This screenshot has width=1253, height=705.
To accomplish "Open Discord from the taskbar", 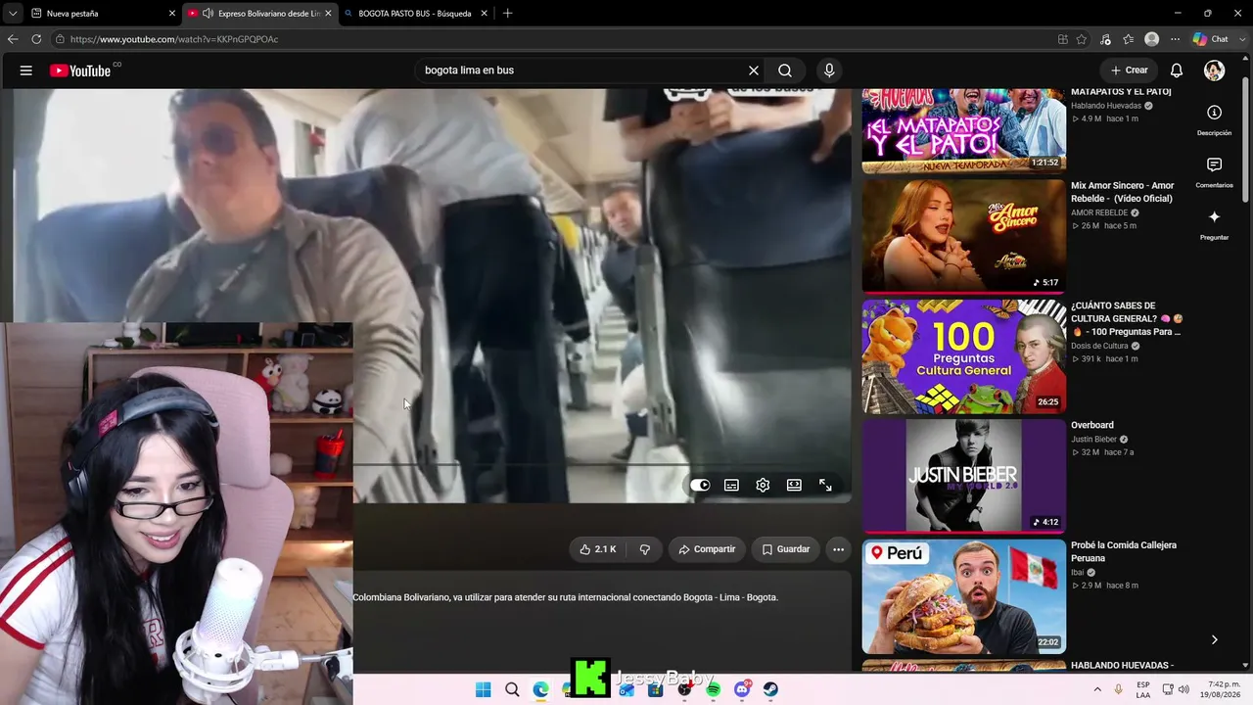I will 742,689.
